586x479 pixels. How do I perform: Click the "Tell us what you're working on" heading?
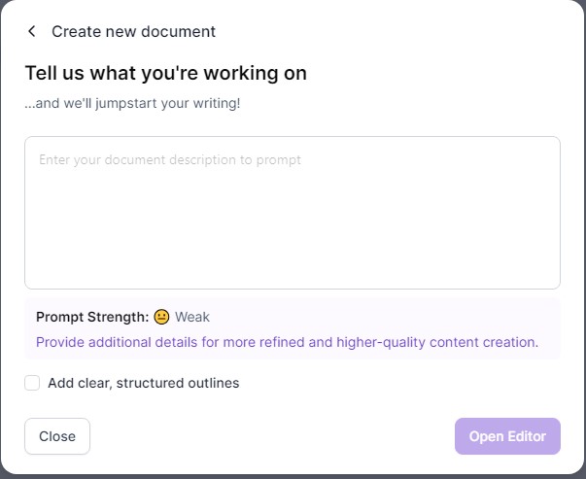pos(165,73)
